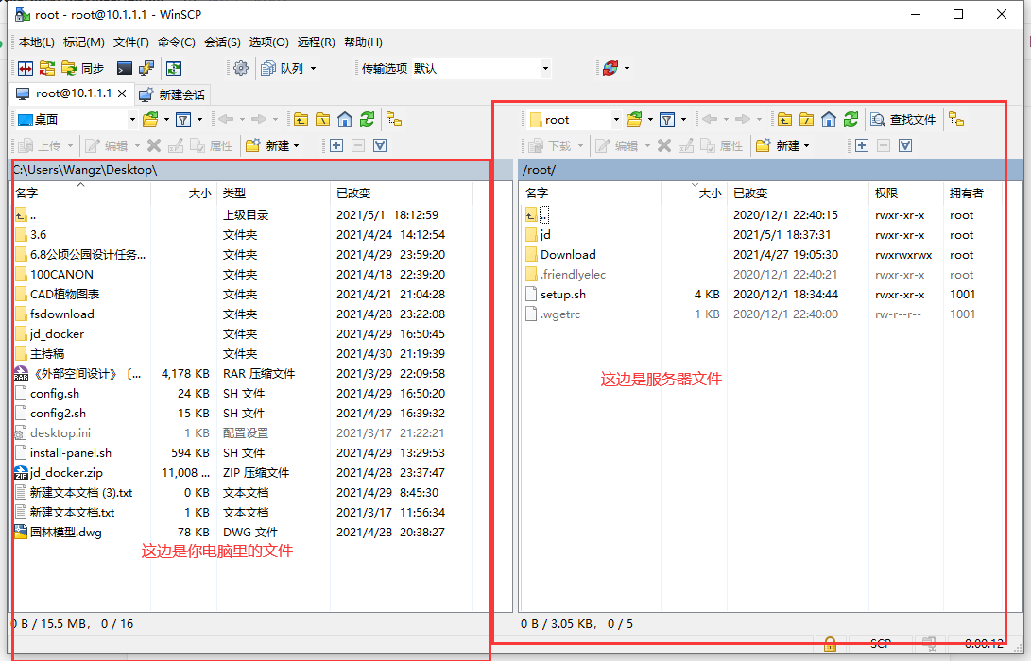
Task: Sort local files by 大小 column
Action: (199, 193)
